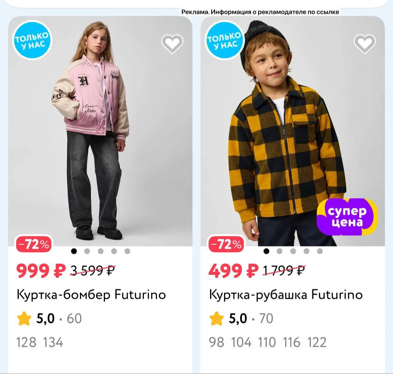Tap the -72% discount badge on bomber
Image resolution: width=393 pixels, height=374 pixels.
[x=34, y=244]
